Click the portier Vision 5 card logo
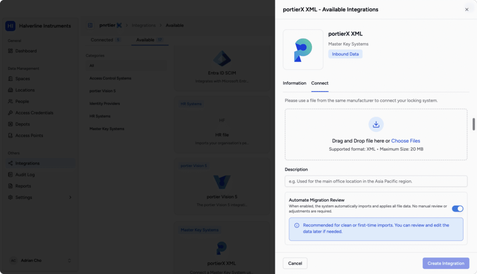Screen dimensions: 477x274 [222, 182]
